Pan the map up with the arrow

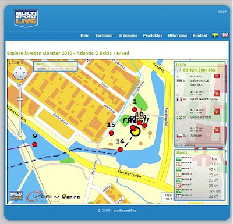point(20,69)
